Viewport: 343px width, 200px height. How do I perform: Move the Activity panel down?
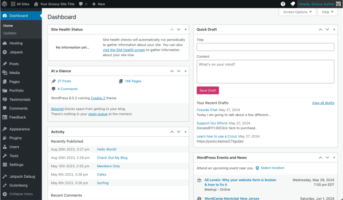point(179,132)
